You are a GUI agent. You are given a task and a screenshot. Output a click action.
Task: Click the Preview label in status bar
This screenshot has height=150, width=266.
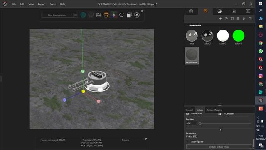point(126,140)
